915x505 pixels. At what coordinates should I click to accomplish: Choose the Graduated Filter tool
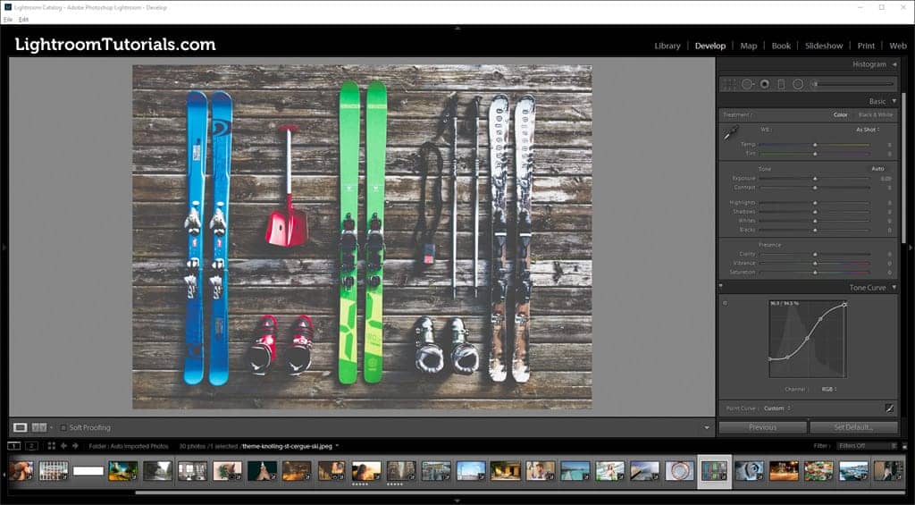point(781,84)
